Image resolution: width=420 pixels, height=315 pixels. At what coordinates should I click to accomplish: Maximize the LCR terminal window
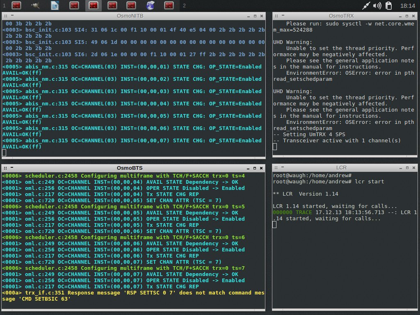tap(407, 168)
